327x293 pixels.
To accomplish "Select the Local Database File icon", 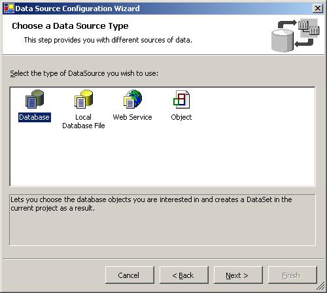I will 84,99.
